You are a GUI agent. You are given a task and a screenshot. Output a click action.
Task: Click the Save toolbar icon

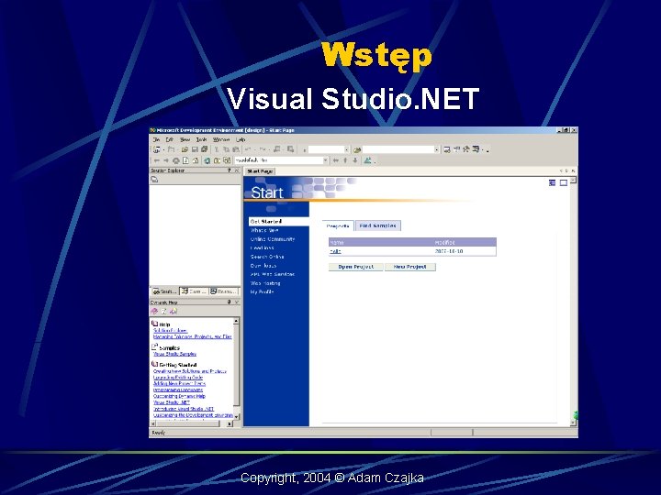click(x=195, y=149)
